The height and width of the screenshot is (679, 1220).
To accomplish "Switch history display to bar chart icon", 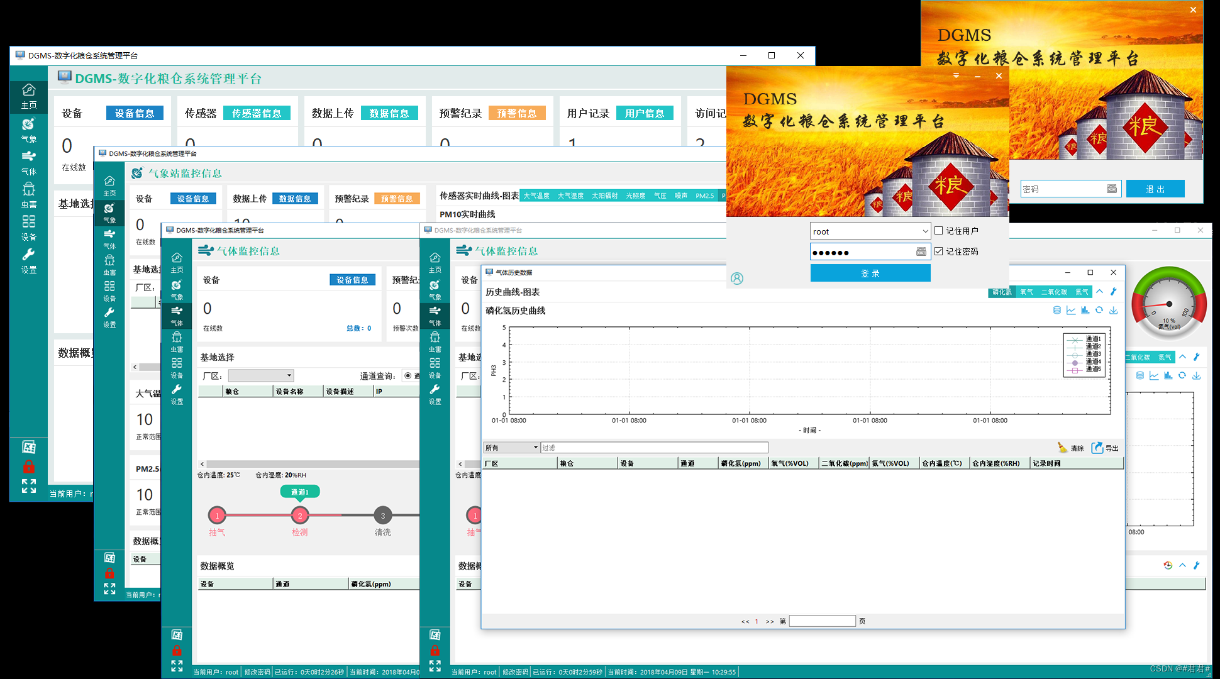I will point(1084,310).
